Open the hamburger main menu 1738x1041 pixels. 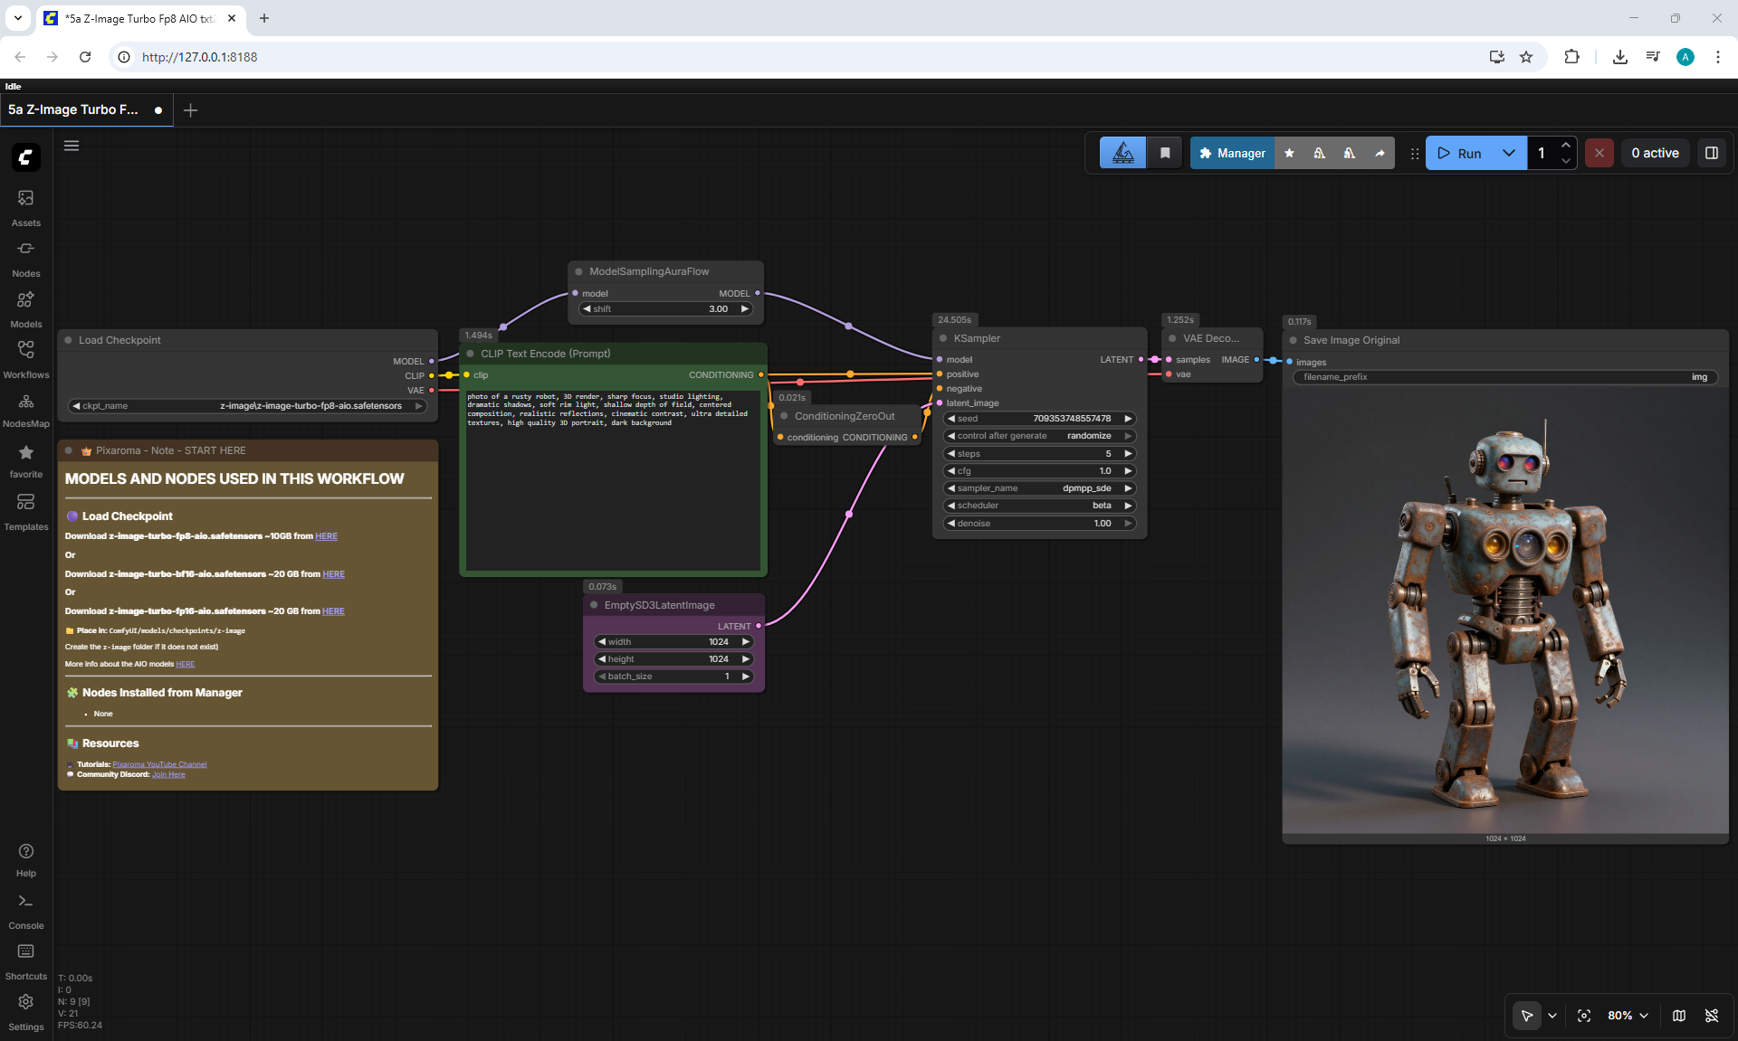coord(72,146)
